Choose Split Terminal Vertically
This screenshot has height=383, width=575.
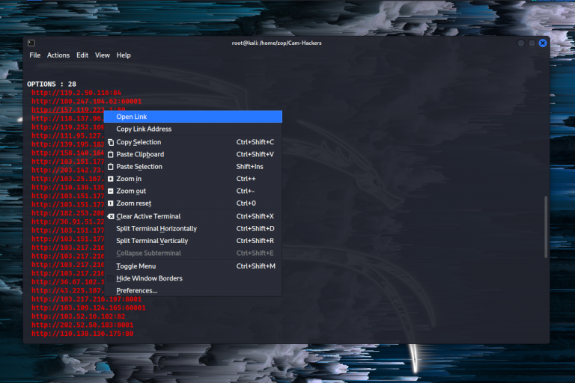152,241
